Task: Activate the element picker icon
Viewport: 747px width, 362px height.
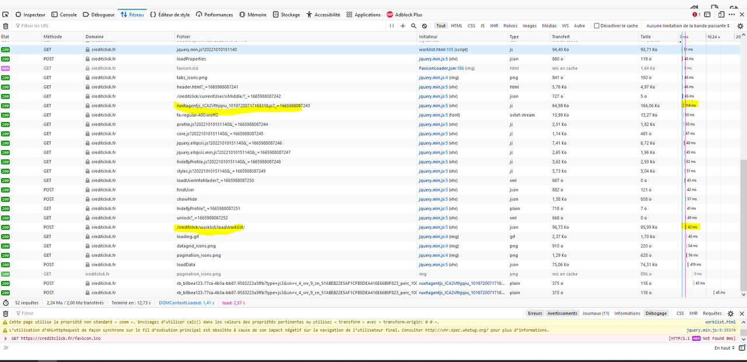Action: point(6,15)
